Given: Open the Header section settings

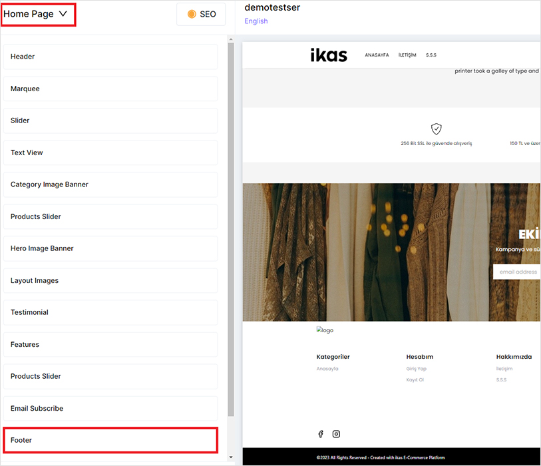Looking at the screenshot, I should pos(110,57).
